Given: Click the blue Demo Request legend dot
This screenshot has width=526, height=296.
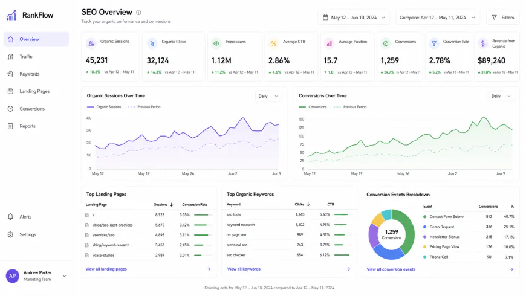Looking at the screenshot, I should click(x=424, y=227).
